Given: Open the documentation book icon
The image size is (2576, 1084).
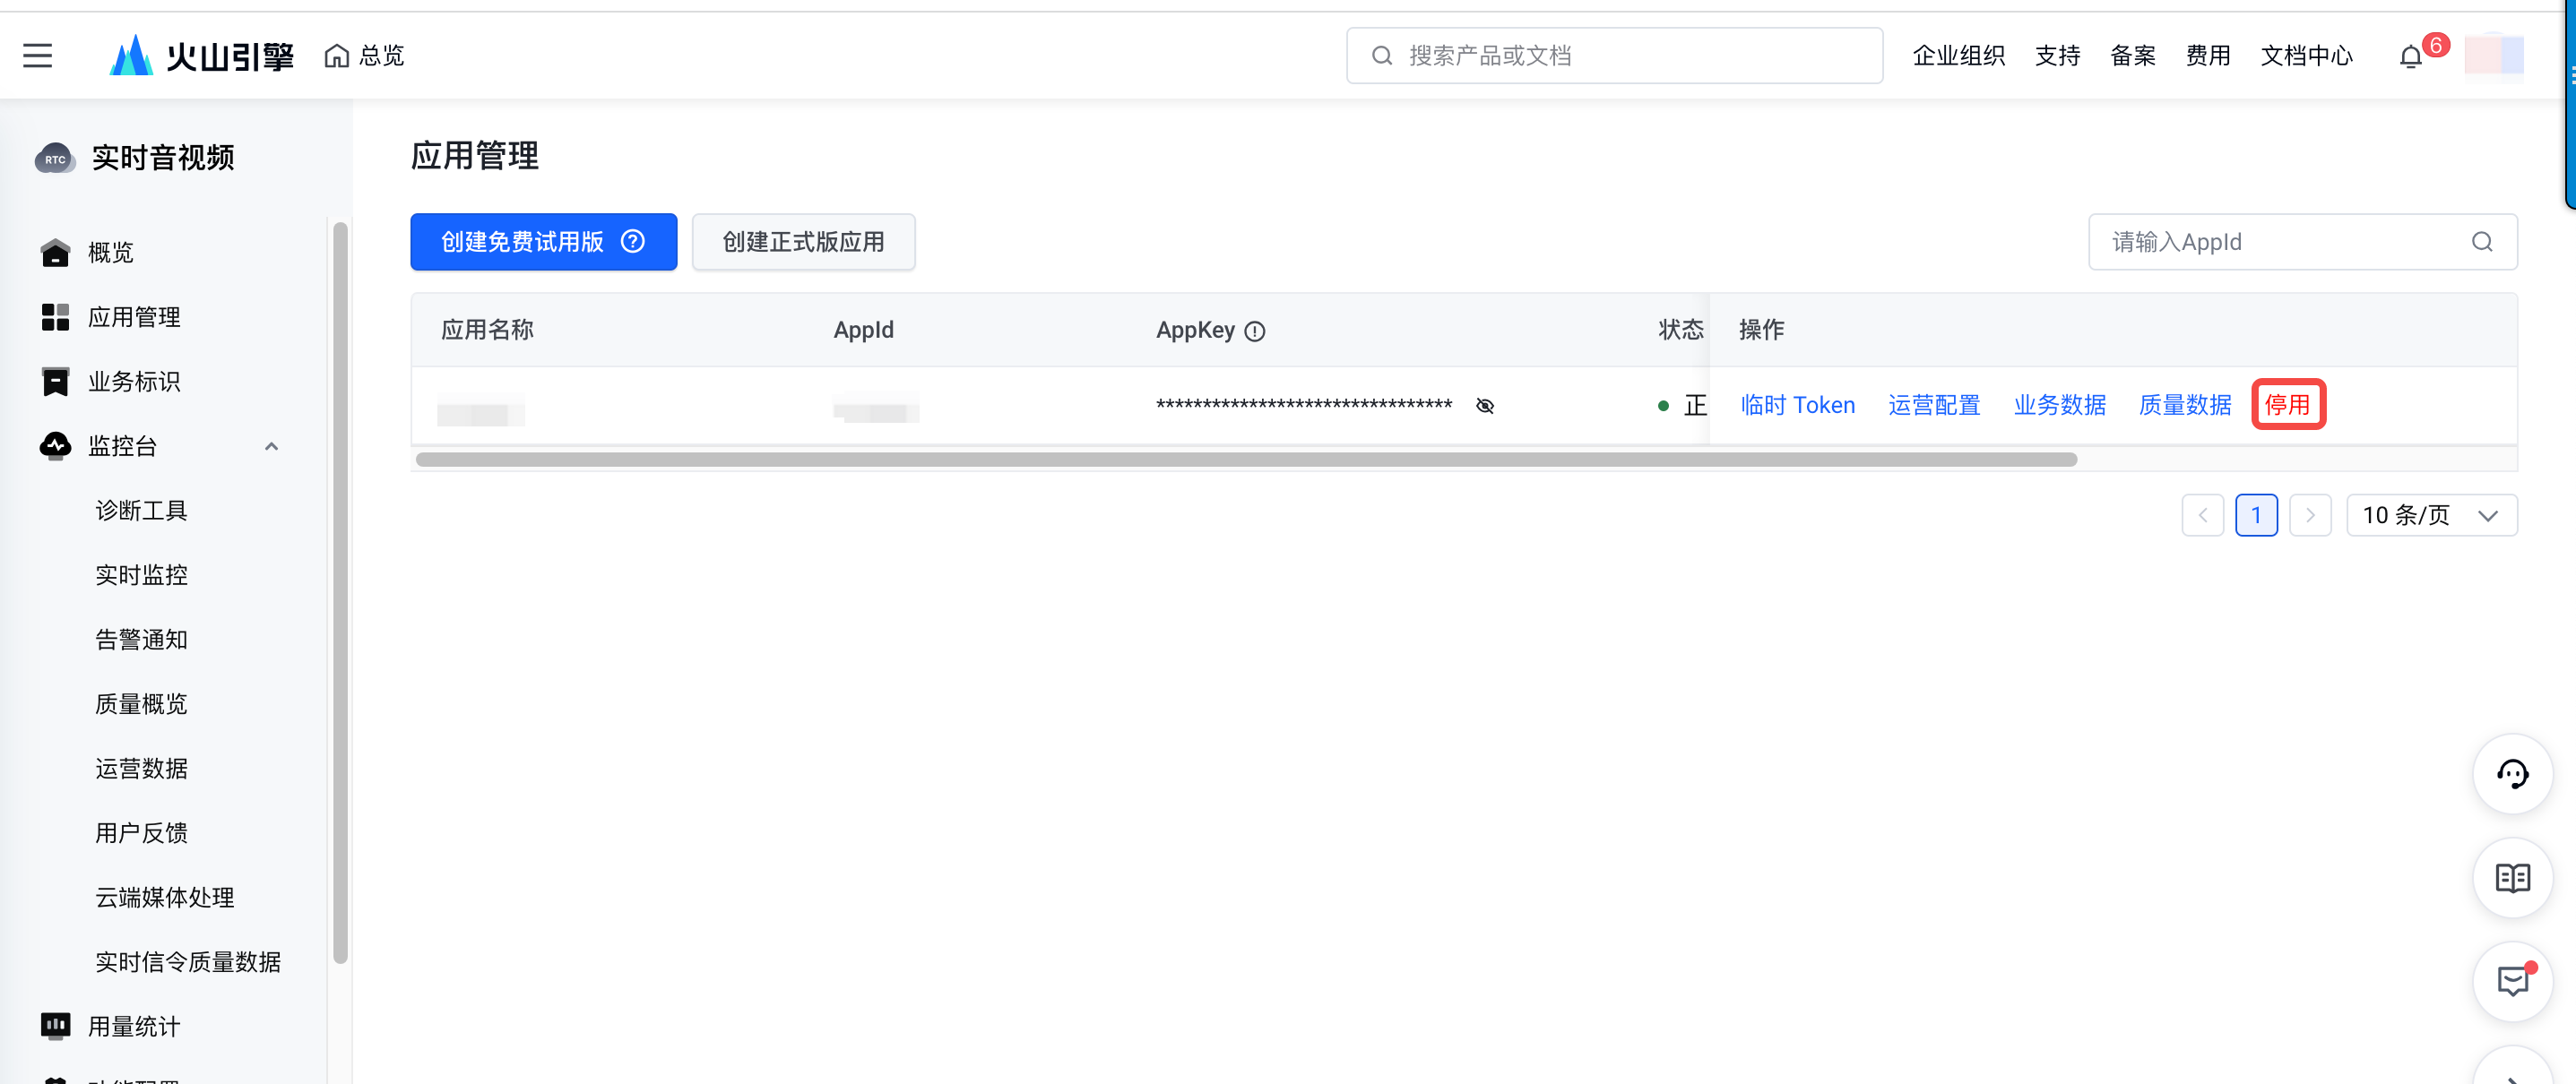Looking at the screenshot, I should coord(2512,878).
